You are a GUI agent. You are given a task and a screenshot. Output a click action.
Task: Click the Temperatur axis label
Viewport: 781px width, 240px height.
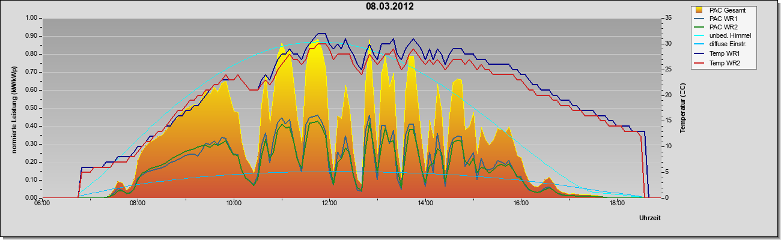pos(683,108)
